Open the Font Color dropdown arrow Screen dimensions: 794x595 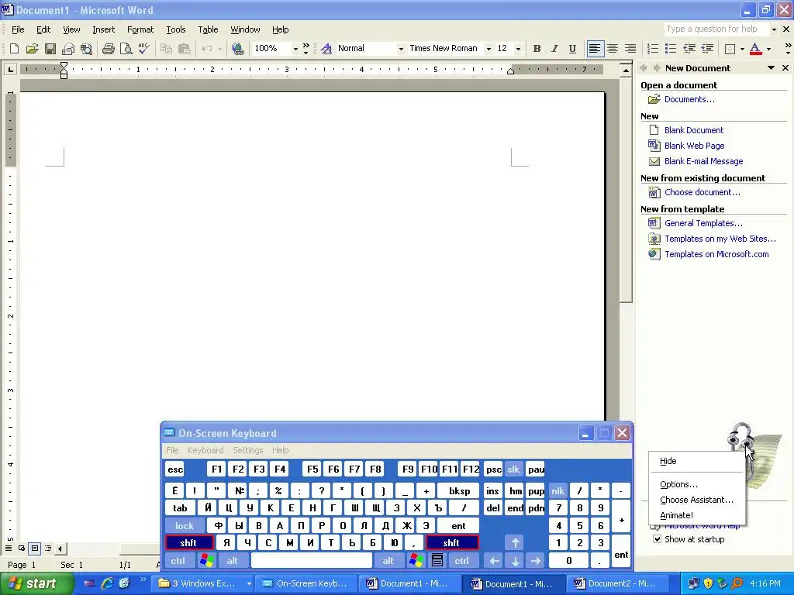click(768, 49)
